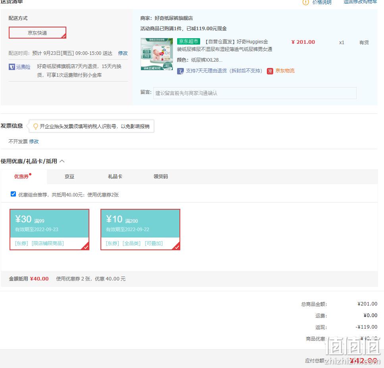Click the 颜色: 纸尿裤XXL28 variant text

pos(200,60)
